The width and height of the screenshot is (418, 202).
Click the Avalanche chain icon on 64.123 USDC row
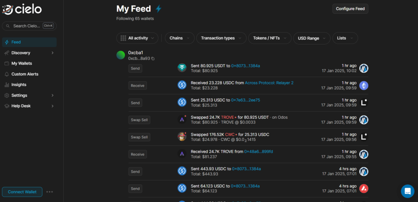pos(364,189)
